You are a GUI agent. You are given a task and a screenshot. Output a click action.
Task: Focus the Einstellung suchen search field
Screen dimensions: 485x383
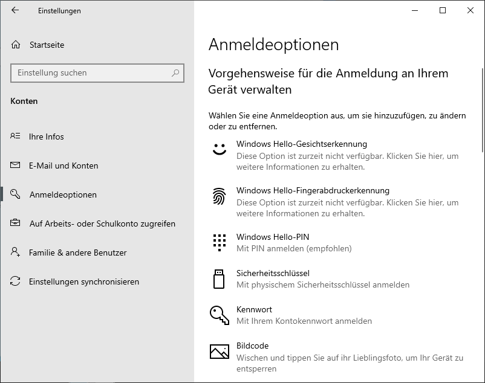tap(97, 73)
